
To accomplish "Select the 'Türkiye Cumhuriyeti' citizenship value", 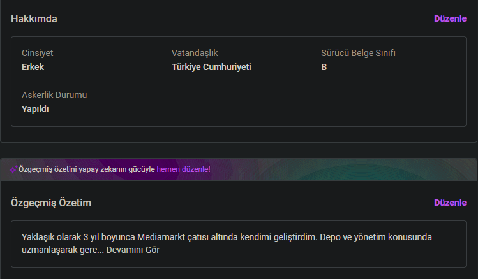I will [211, 67].
